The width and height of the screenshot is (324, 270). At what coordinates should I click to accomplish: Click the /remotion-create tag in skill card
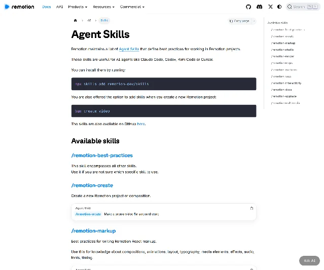[x=88, y=214]
